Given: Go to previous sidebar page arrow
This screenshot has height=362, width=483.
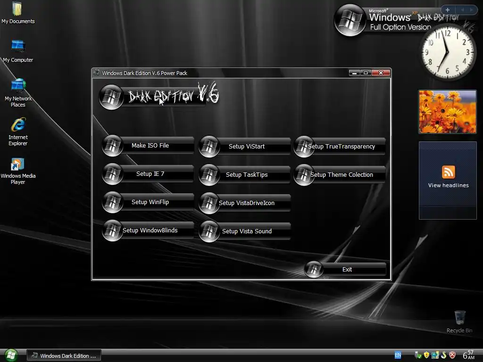Looking at the screenshot, I should pyautogui.click(x=462, y=10).
